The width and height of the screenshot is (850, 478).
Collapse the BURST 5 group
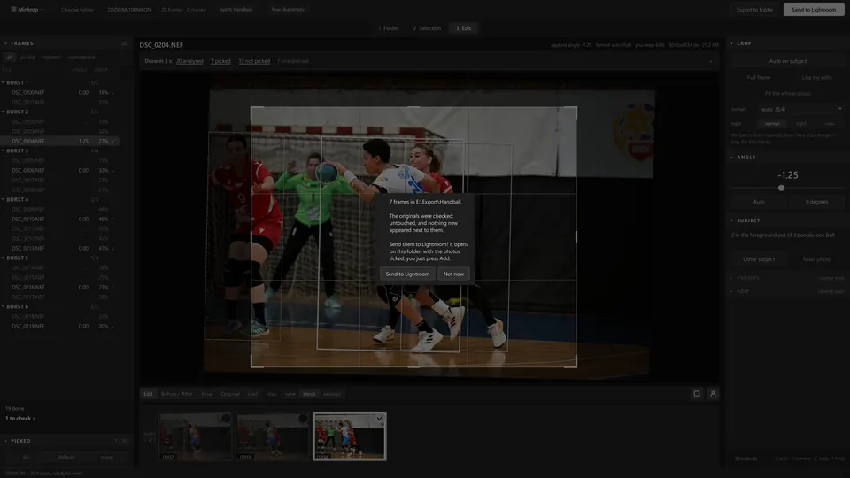pyautogui.click(x=4, y=258)
